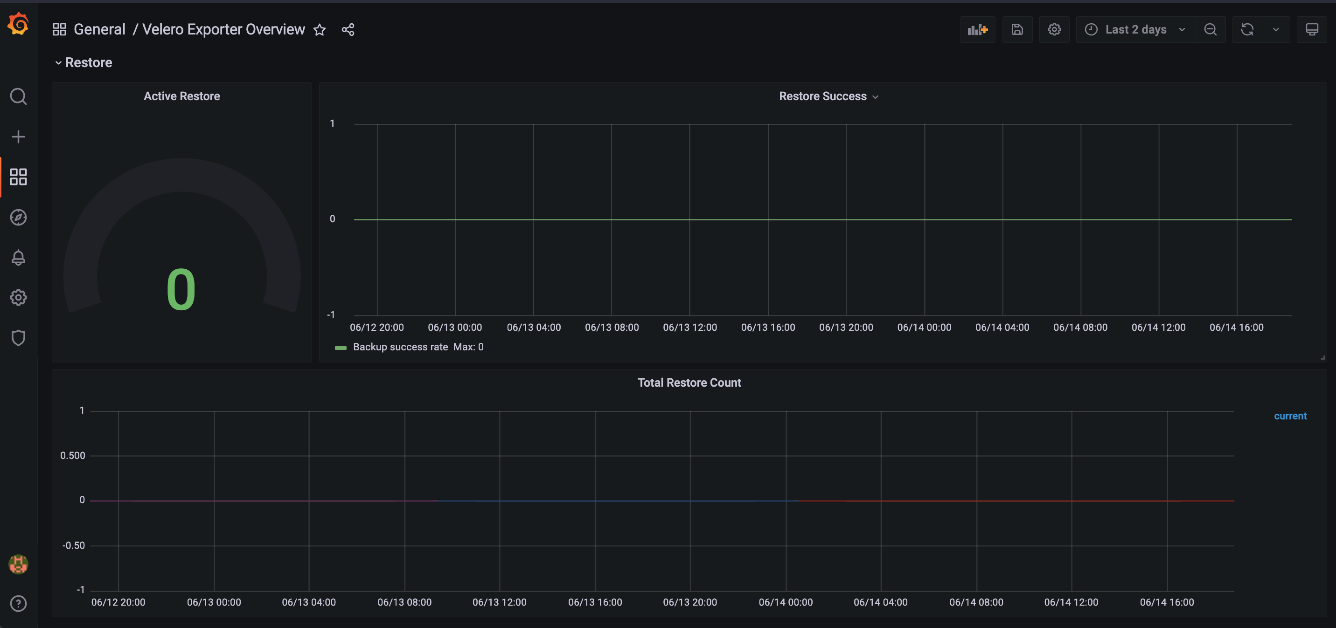Click the Grafana logo home icon

(x=18, y=24)
